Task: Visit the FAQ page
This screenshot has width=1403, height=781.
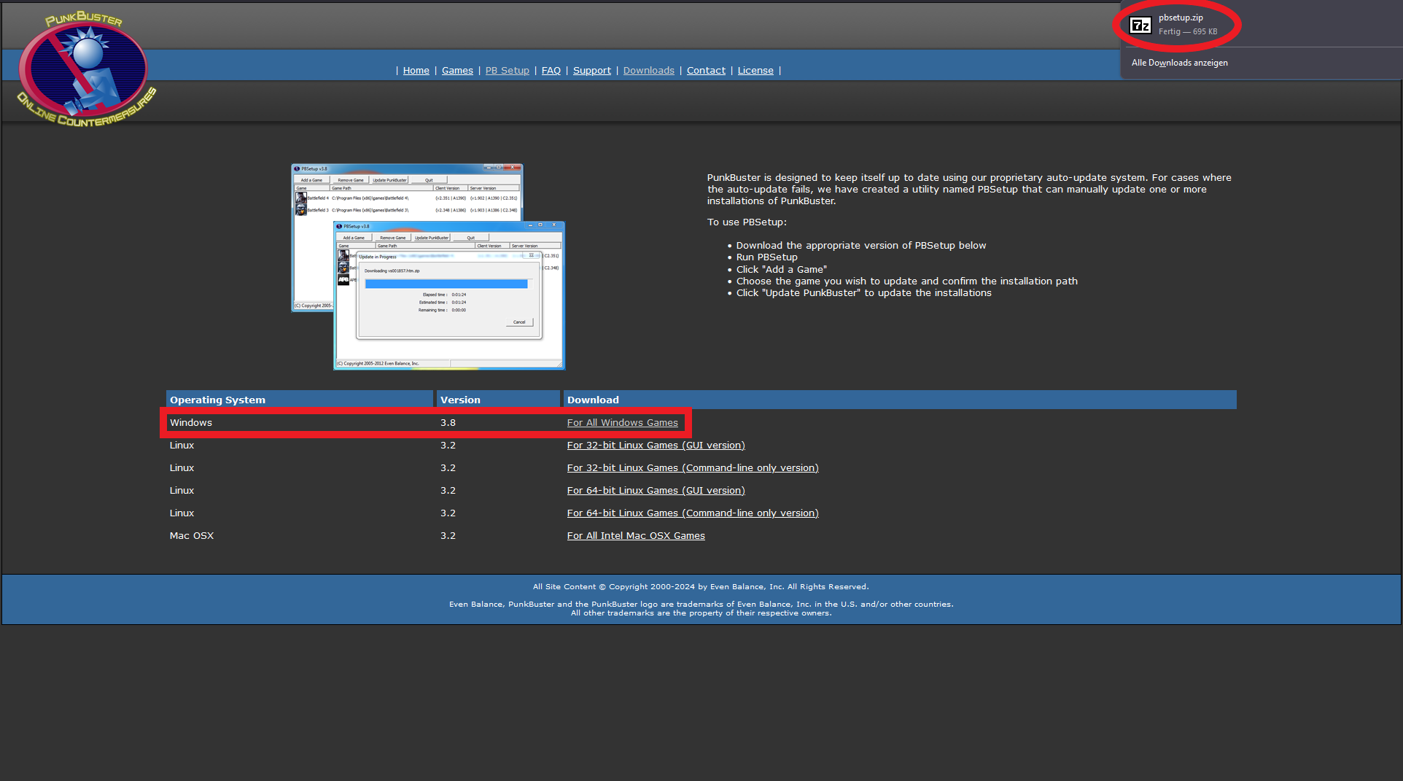Action: (551, 71)
